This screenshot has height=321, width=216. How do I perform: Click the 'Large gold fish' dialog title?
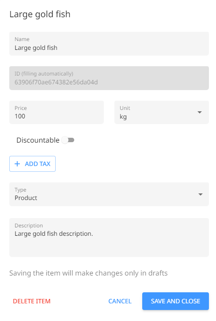[x=40, y=14]
